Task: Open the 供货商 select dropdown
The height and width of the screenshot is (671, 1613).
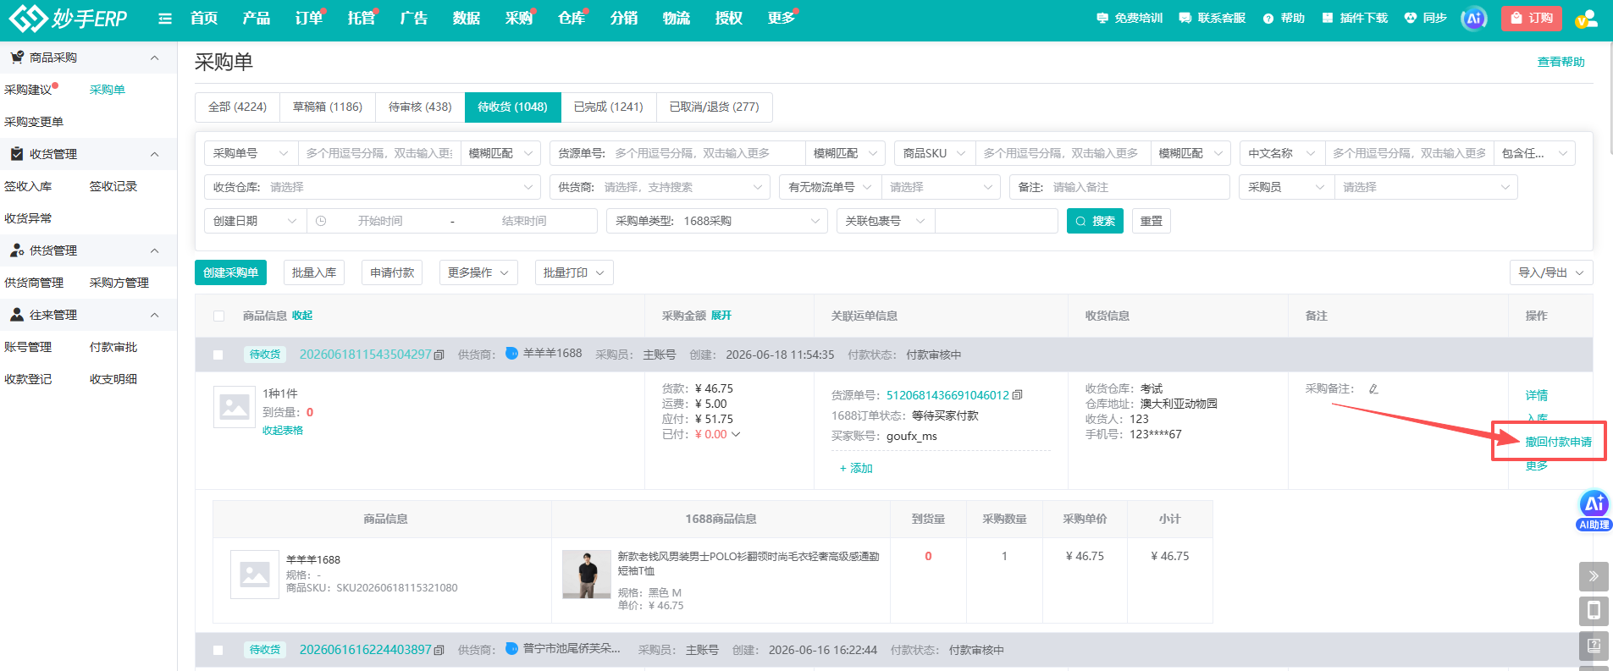Action: [x=660, y=187]
